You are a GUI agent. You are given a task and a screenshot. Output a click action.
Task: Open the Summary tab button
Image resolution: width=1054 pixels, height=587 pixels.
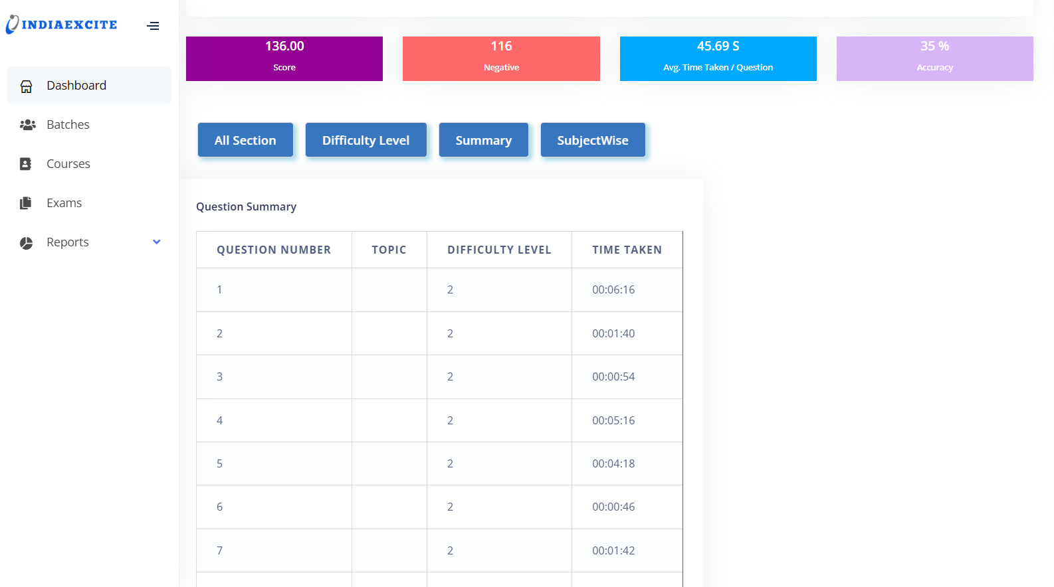(x=483, y=140)
